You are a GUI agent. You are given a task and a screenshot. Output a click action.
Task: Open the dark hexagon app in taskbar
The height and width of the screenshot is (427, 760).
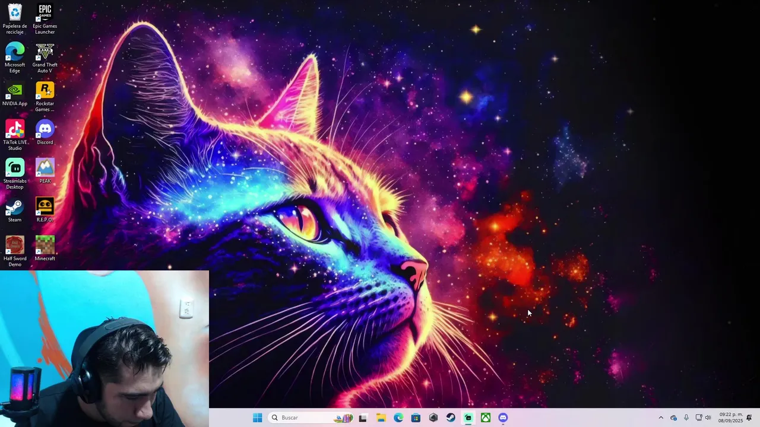(433, 418)
